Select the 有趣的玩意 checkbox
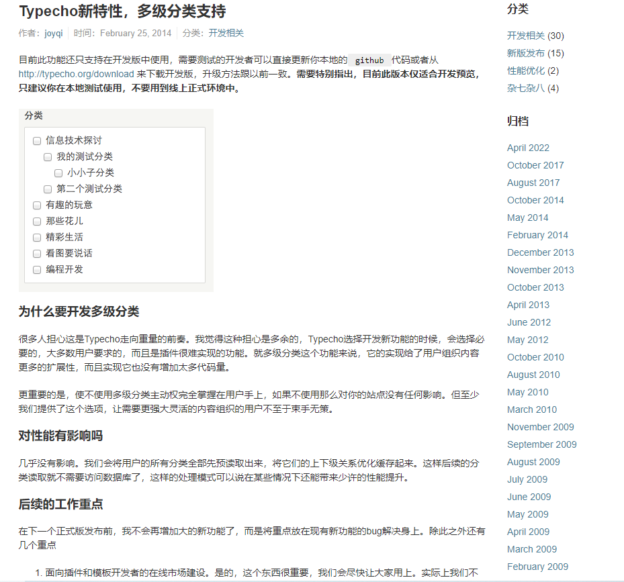 coord(37,205)
